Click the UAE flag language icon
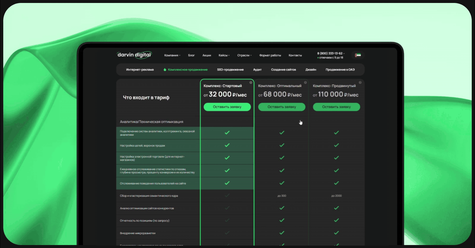 [358, 55]
